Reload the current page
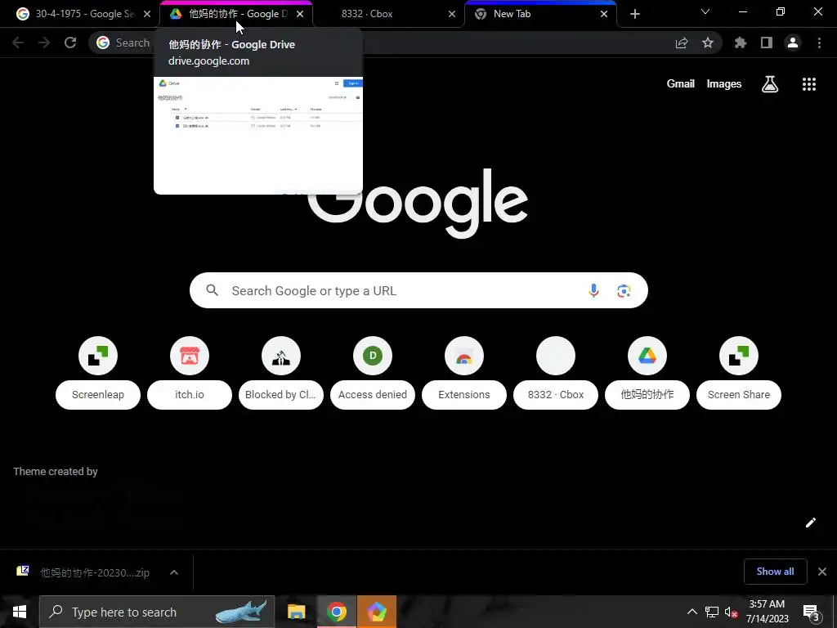This screenshot has width=837, height=628. (x=70, y=43)
